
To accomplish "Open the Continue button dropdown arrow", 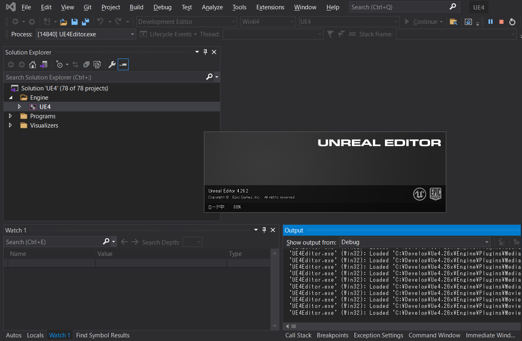I will tap(441, 22).
